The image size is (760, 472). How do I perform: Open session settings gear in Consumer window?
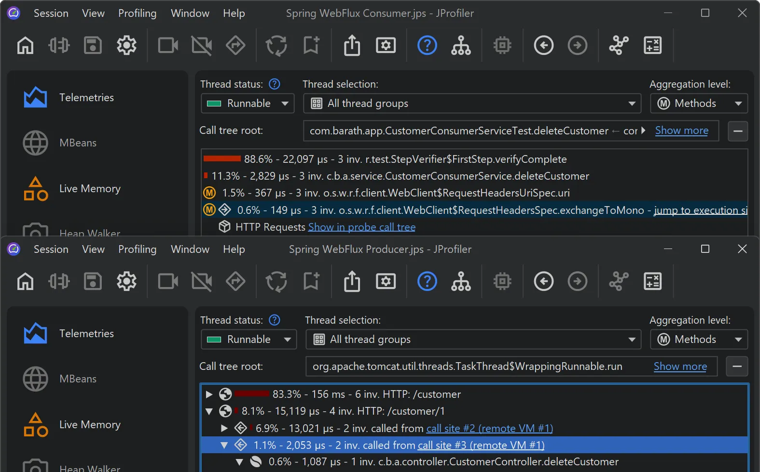(126, 46)
